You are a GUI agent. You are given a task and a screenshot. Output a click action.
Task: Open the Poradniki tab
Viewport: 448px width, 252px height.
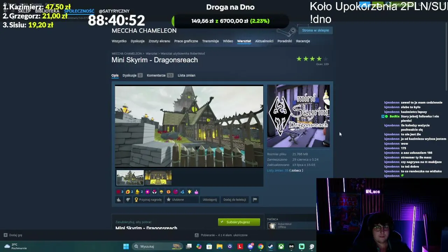point(285,41)
